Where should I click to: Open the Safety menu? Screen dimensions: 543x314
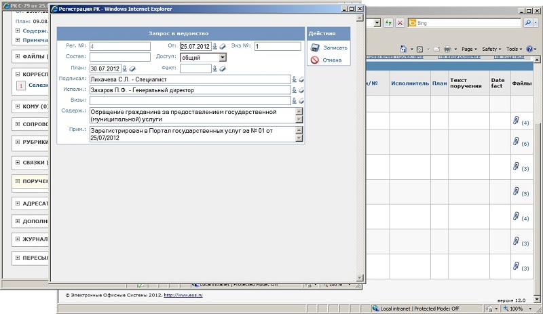(491, 50)
